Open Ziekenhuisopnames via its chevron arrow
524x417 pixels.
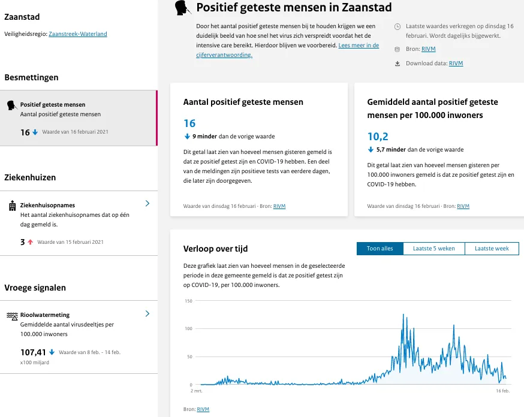pos(147,204)
